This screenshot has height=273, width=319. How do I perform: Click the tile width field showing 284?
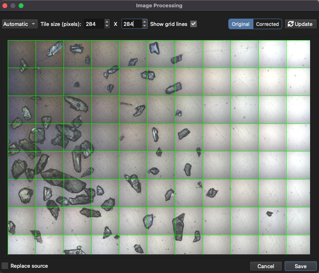(x=94, y=24)
